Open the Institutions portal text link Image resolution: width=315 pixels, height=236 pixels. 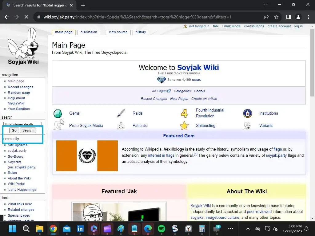point(269,113)
